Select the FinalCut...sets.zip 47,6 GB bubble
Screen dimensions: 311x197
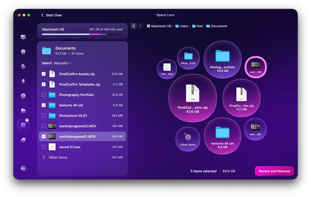tap(192, 98)
